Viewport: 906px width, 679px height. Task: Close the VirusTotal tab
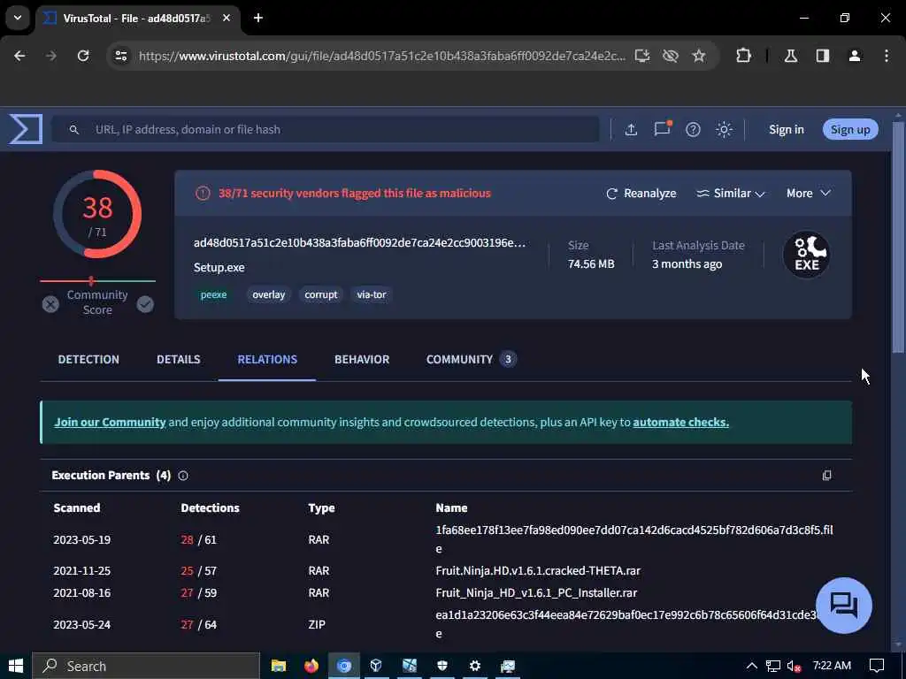click(226, 18)
